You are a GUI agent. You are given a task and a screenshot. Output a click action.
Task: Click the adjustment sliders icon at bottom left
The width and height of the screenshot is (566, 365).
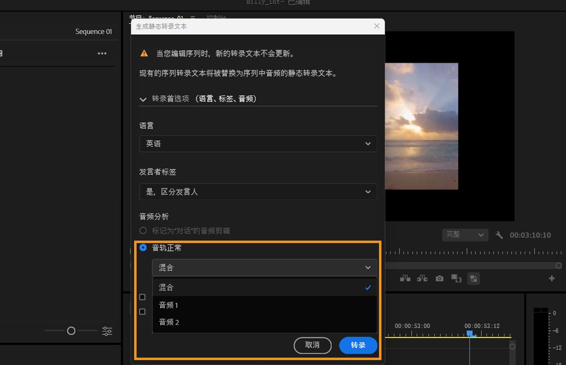click(107, 331)
